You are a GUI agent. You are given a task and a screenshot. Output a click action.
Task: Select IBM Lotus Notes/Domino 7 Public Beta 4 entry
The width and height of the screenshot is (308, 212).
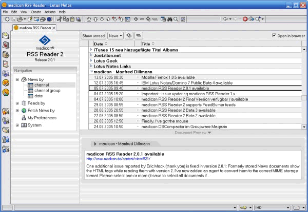(x=195, y=82)
